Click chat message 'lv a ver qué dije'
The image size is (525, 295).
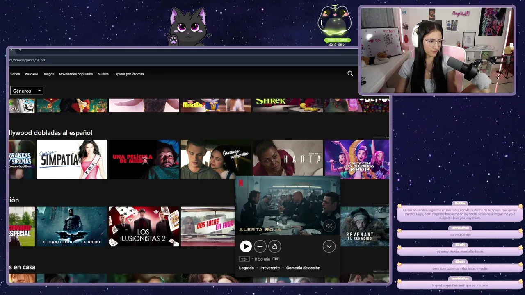(460, 235)
